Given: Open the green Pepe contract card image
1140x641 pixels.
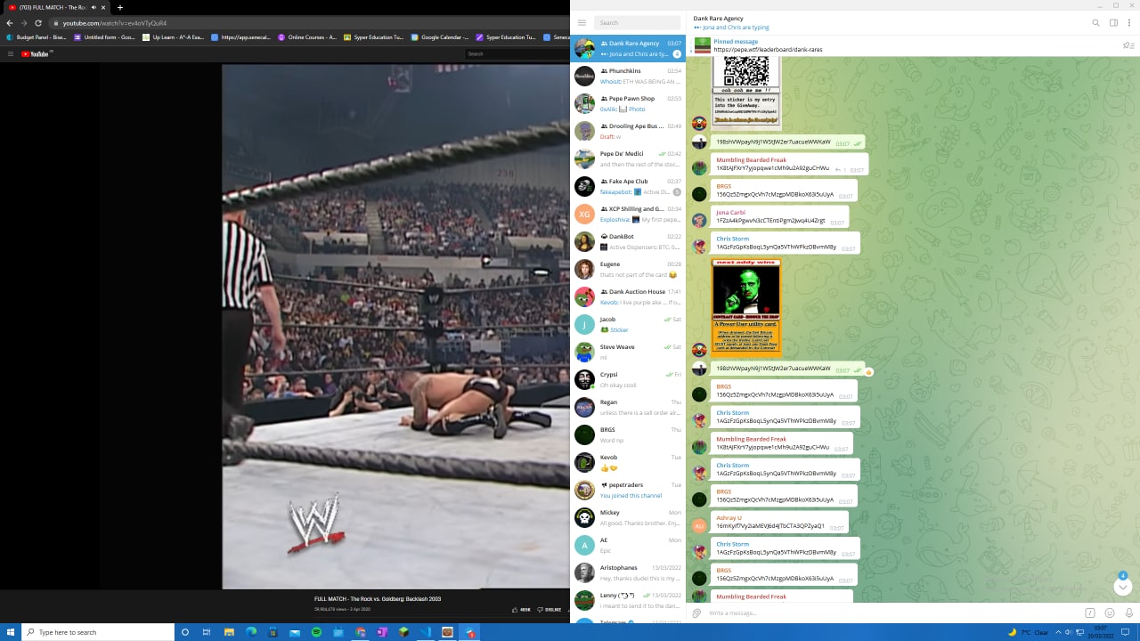Looking at the screenshot, I should pyautogui.click(x=745, y=307).
